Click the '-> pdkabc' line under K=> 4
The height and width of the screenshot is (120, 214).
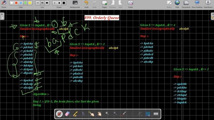(x=147, y=51)
